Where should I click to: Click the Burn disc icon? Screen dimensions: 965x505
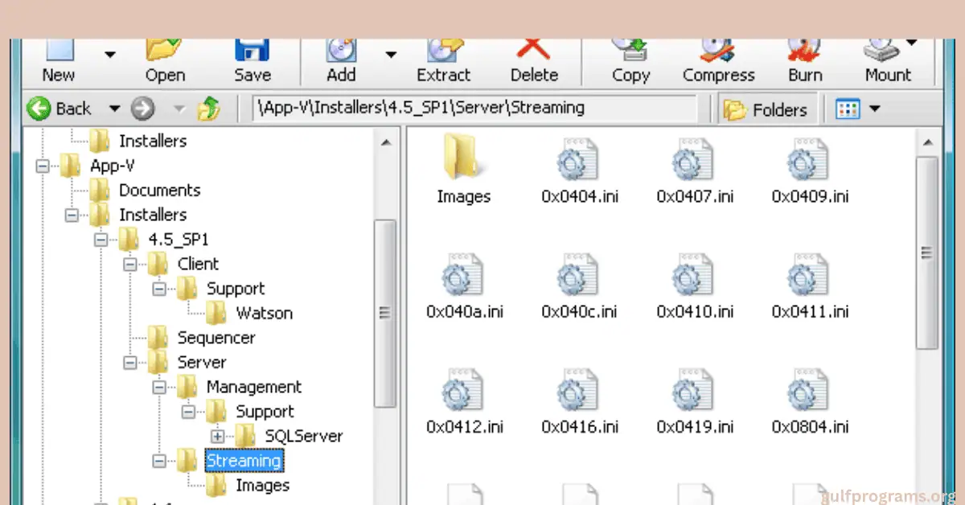[805, 53]
